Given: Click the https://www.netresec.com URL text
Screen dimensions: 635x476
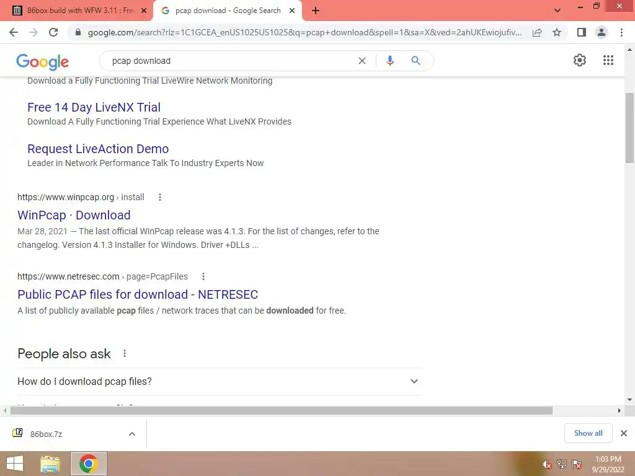Looking at the screenshot, I should [68, 276].
